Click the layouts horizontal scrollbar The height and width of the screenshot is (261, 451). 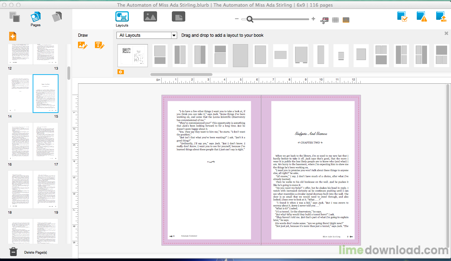coord(181,75)
